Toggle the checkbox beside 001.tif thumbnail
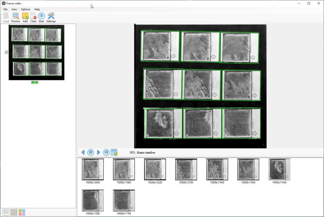Screen dimensions: 324x217 [x=7, y=52]
